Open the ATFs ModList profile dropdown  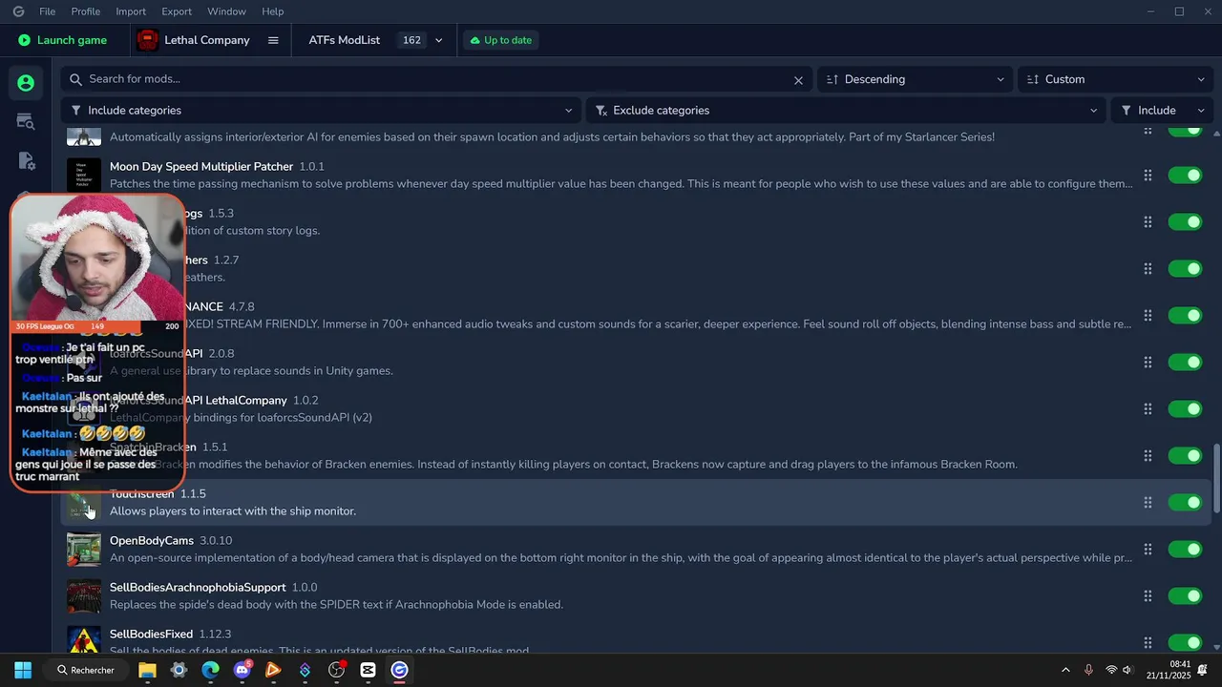pos(375,40)
